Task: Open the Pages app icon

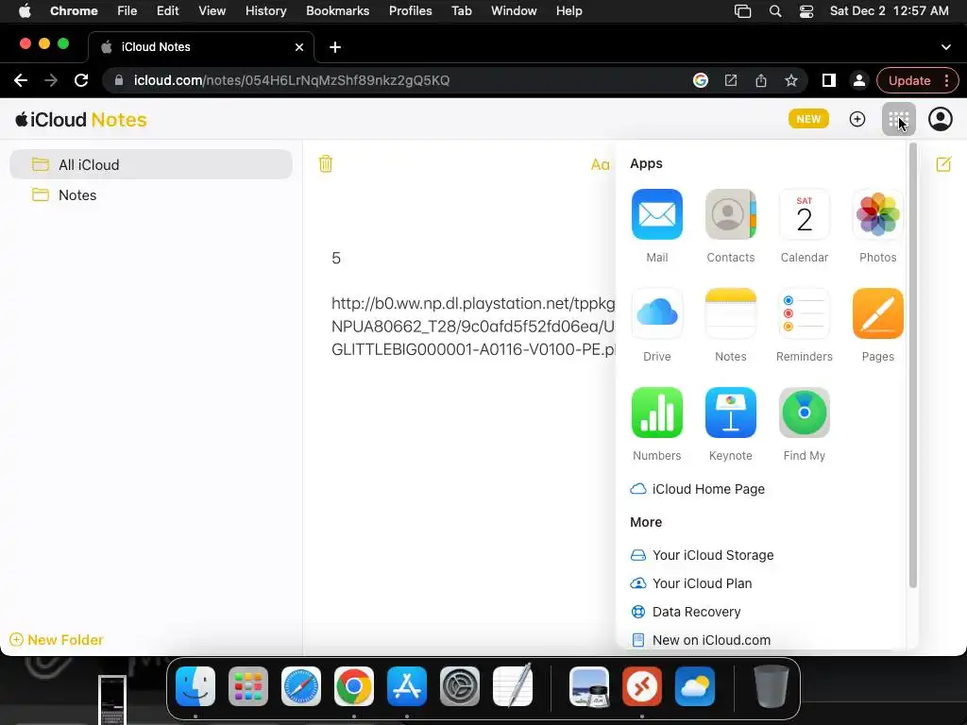Action: coord(877,313)
